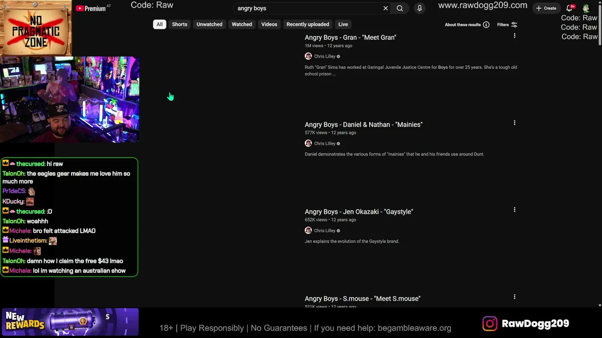Click the magnifying glass search button
This screenshot has height=338, width=602.
pyautogui.click(x=400, y=8)
